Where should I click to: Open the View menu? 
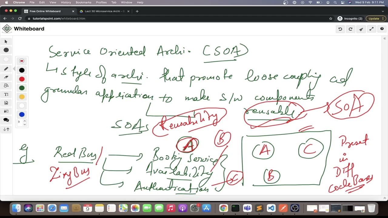pyautogui.click(x=53, y=2)
